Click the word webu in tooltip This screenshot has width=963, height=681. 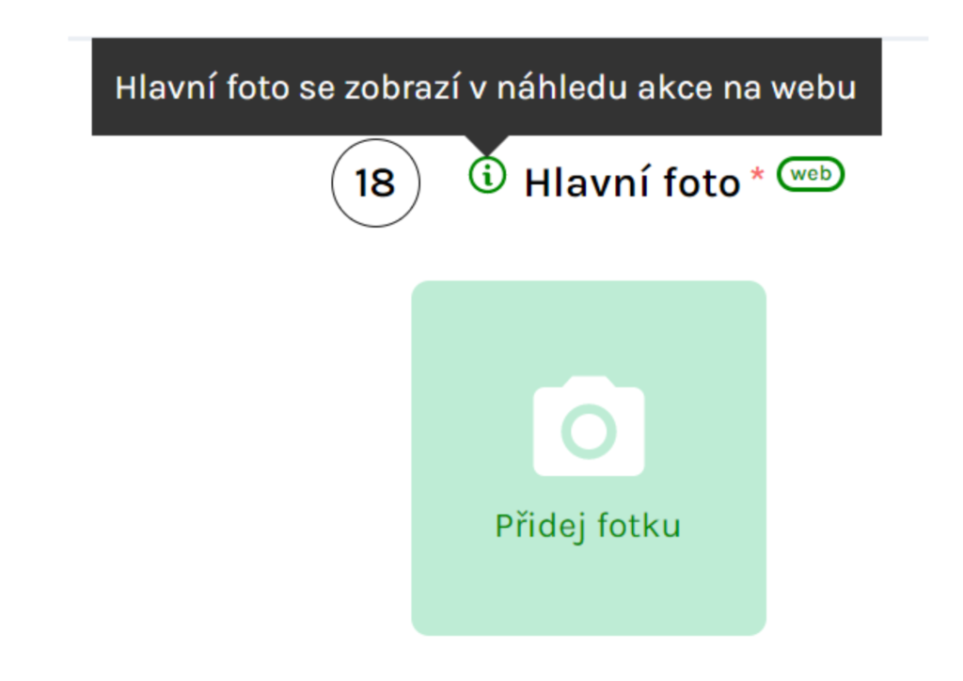[813, 87]
